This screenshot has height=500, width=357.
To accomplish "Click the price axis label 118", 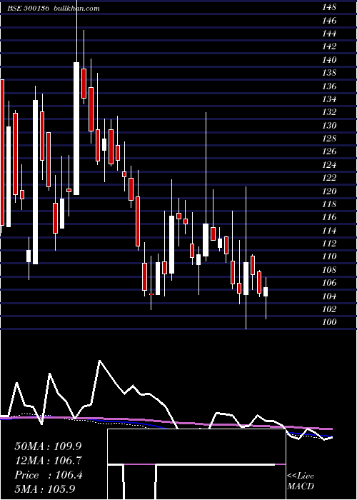I will 329,204.
